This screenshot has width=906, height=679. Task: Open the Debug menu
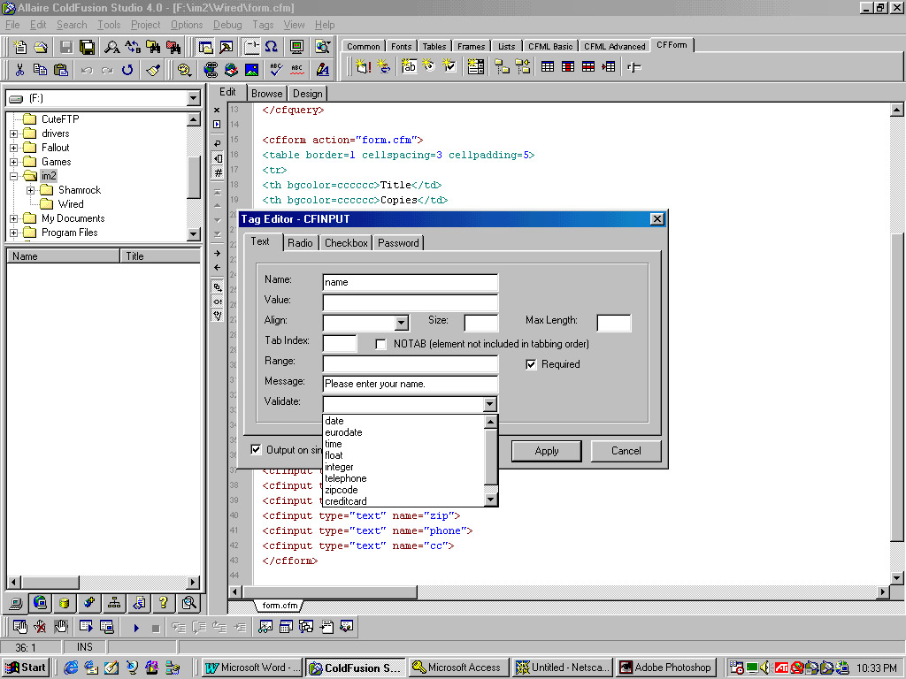pos(227,25)
